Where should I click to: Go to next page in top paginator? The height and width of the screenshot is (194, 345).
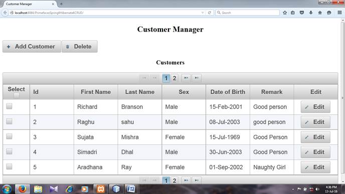[186, 78]
